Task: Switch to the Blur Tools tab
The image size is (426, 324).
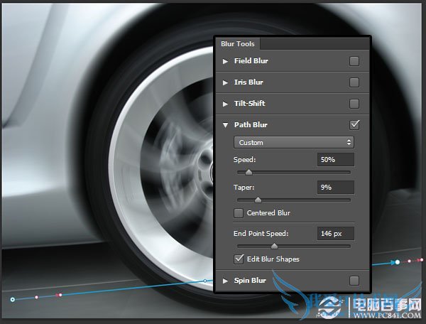Action: pyautogui.click(x=238, y=44)
